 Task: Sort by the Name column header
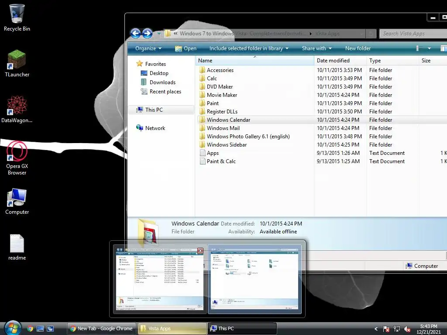[x=254, y=60]
